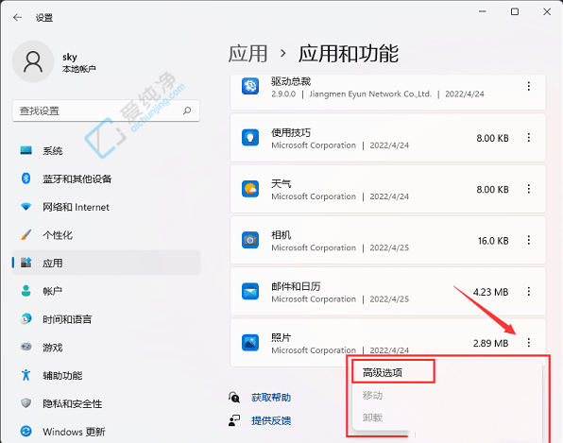Click the Bluetooth icon in sidebar
The image size is (563, 443).
point(26,179)
